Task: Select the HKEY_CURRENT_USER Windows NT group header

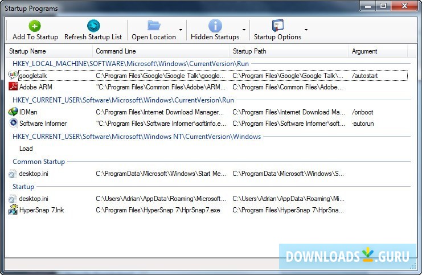Action: tap(137, 137)
